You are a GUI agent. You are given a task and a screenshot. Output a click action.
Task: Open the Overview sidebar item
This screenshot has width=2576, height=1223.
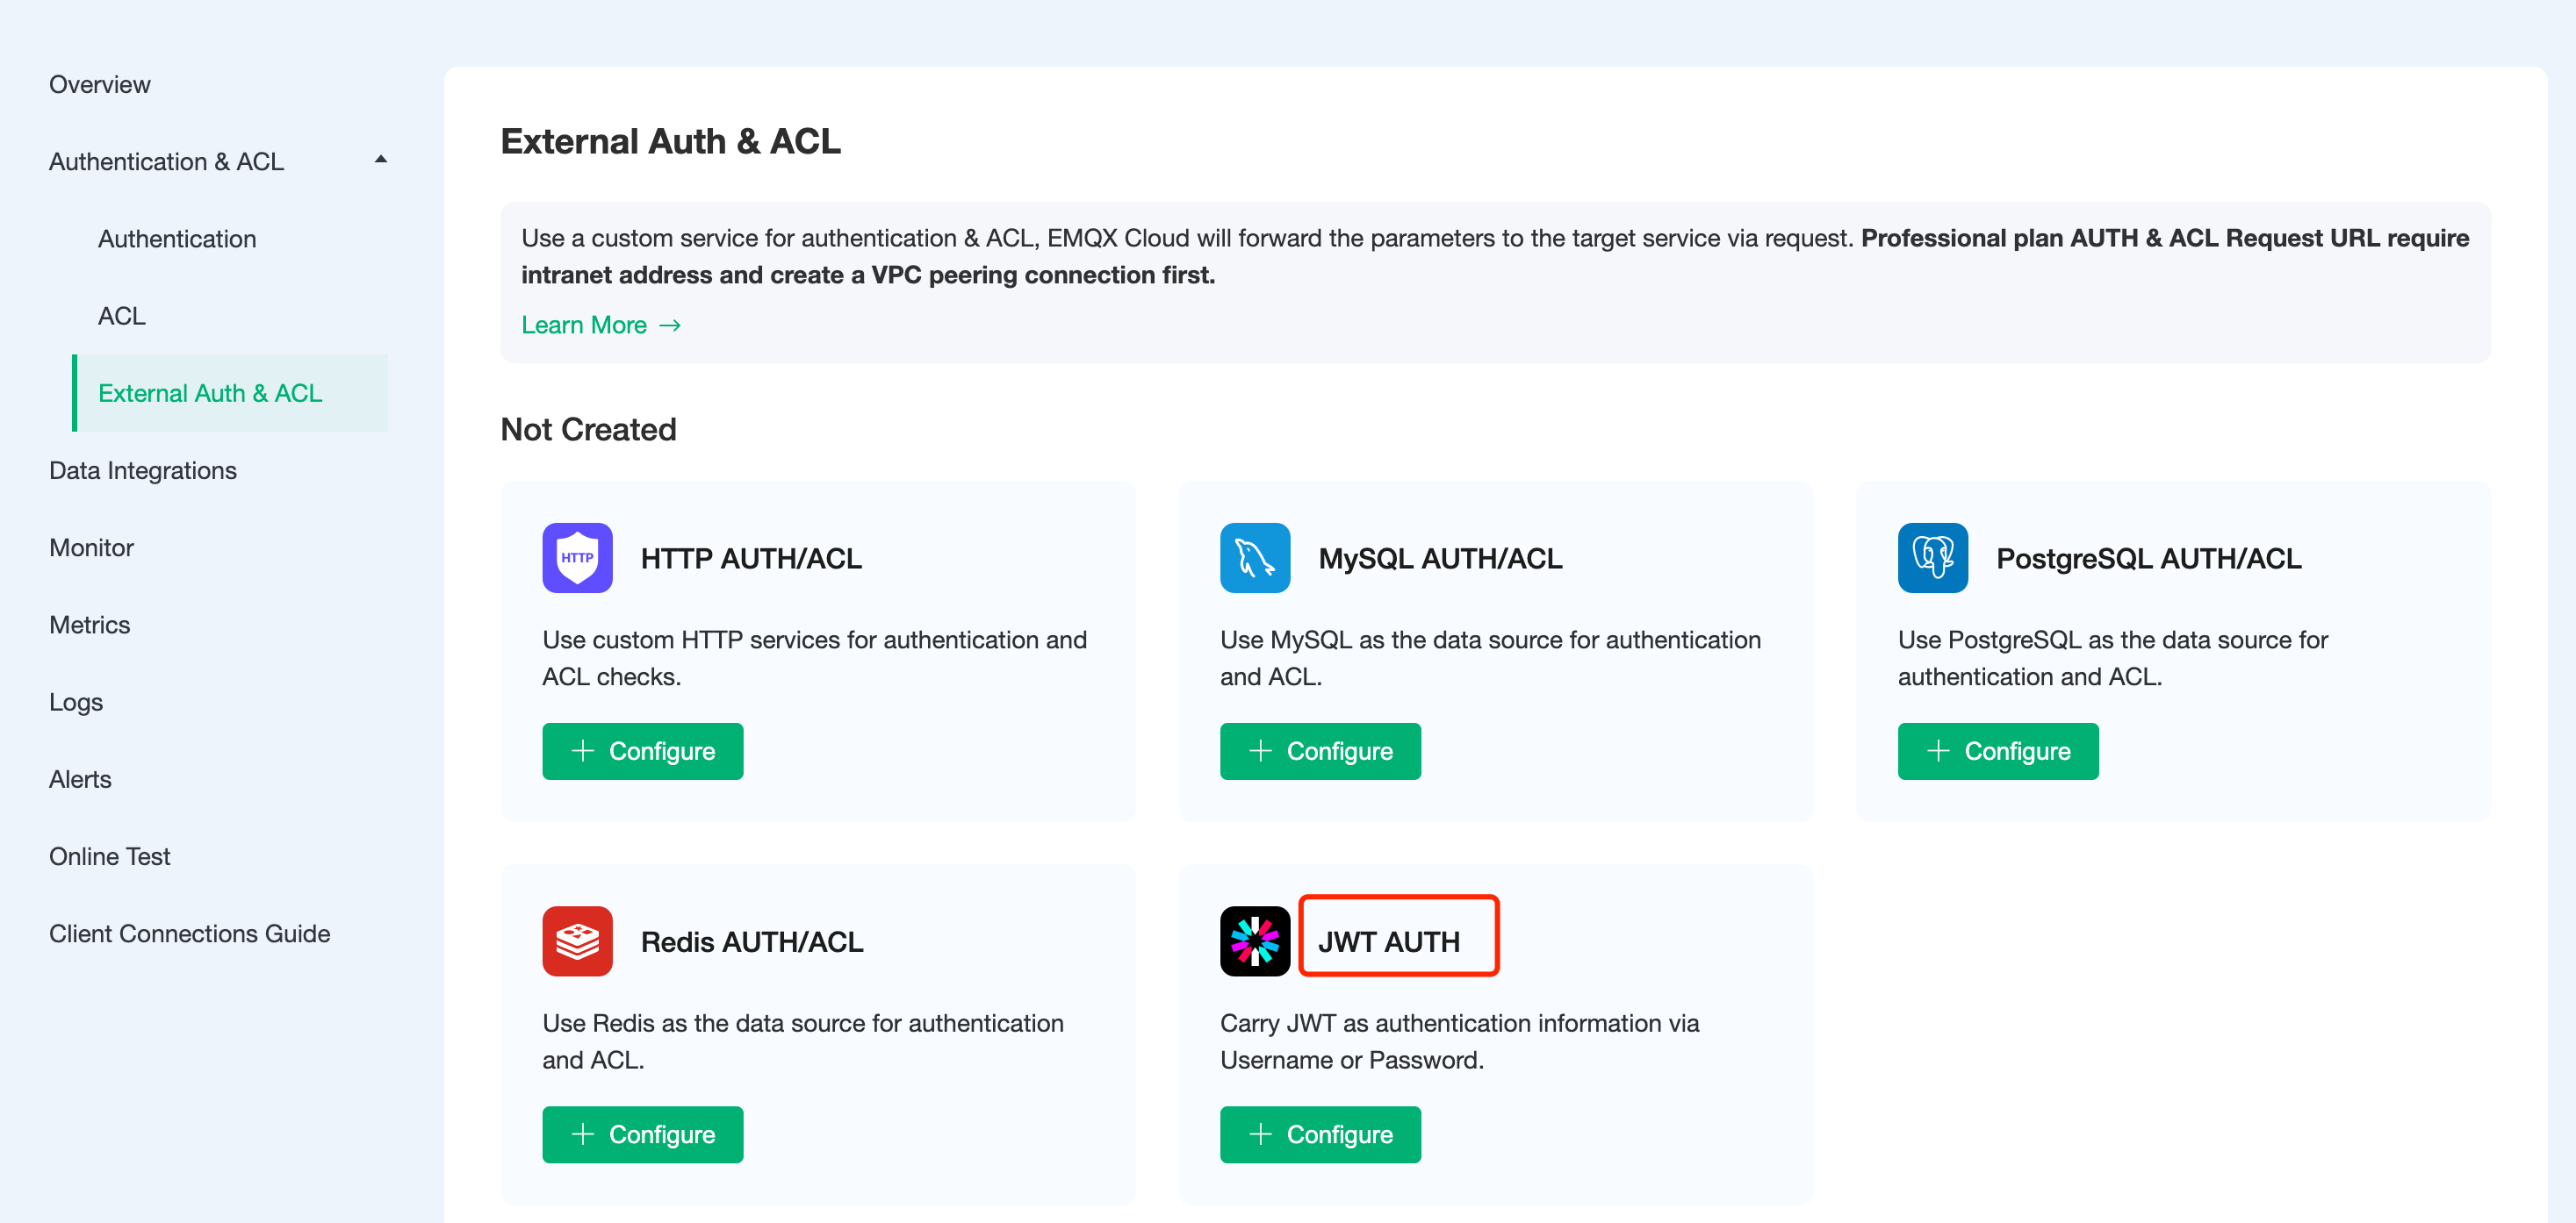click(x=100, y=84)
